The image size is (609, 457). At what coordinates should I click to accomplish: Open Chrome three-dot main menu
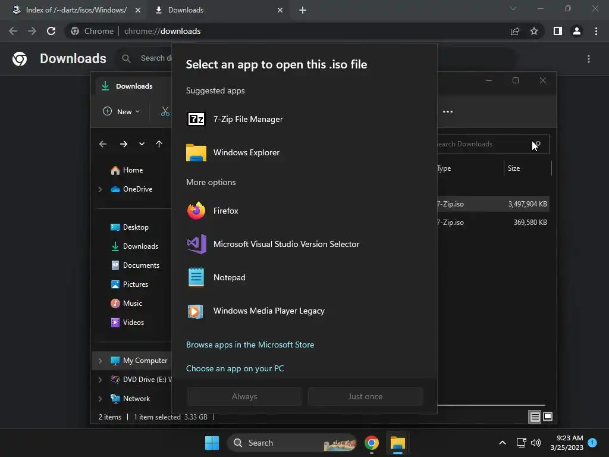tap(596, 31)
